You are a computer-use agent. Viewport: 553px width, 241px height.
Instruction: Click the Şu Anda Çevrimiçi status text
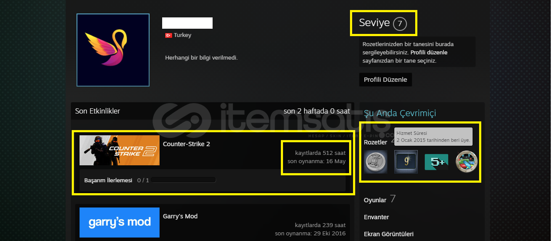400,113
